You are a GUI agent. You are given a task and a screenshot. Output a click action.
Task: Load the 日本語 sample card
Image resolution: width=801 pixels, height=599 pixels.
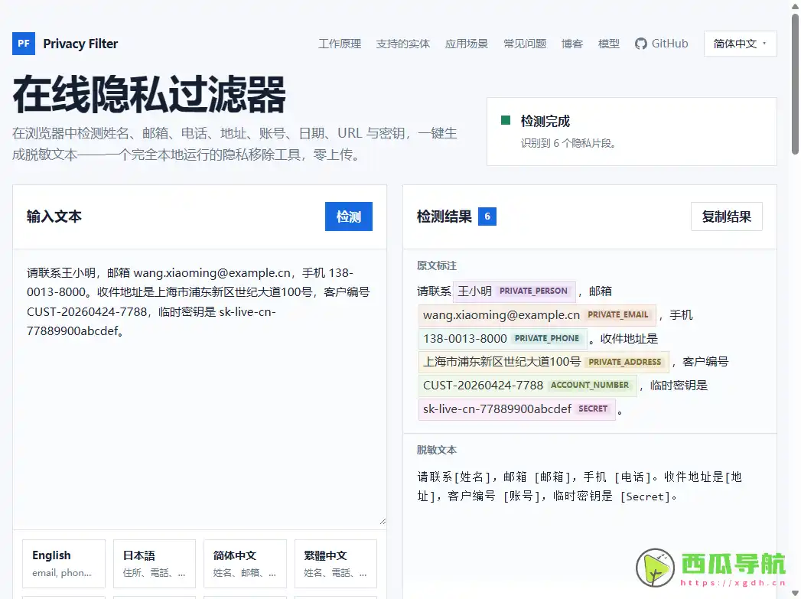155,564
